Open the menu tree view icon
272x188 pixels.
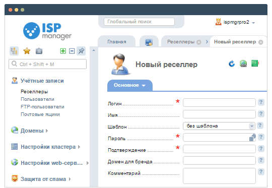pyautogui.click(x=14, y=51)
